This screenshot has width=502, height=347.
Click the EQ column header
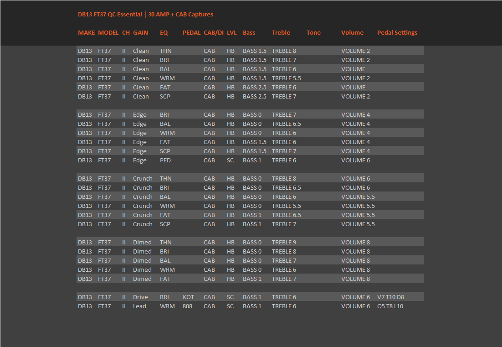164,33
